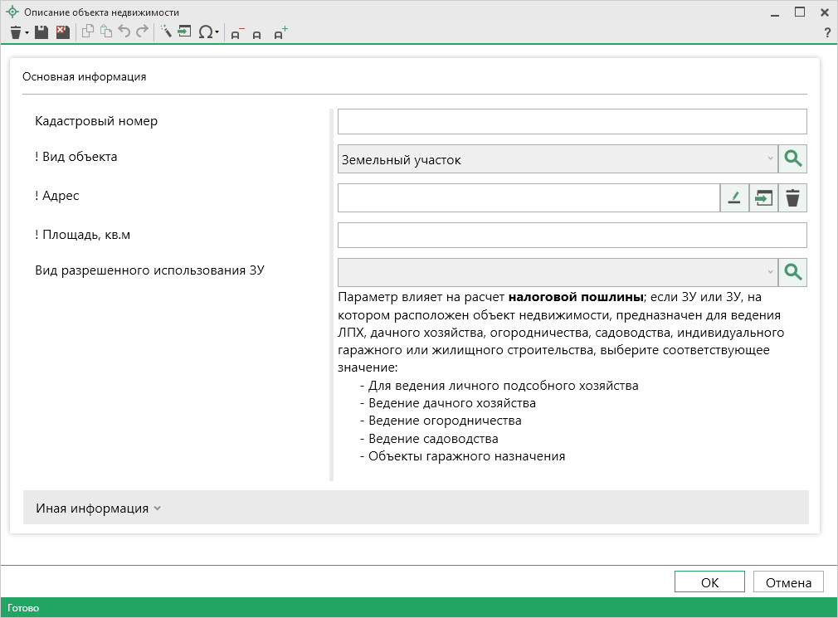Open the Вид объекта dropdown list
The height and width of the screenshot is (618, 838).
click(769, 159)
